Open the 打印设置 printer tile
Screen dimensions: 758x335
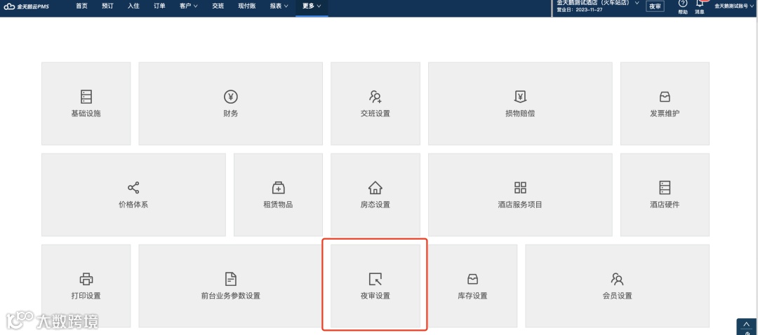pos(86,286)
